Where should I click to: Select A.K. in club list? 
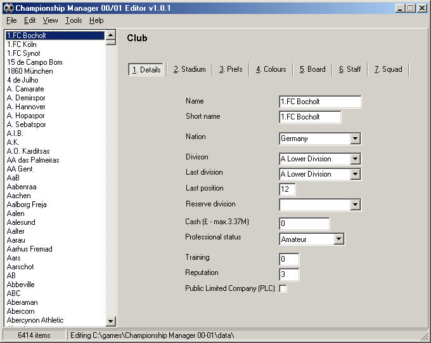[x=55, y=142]
